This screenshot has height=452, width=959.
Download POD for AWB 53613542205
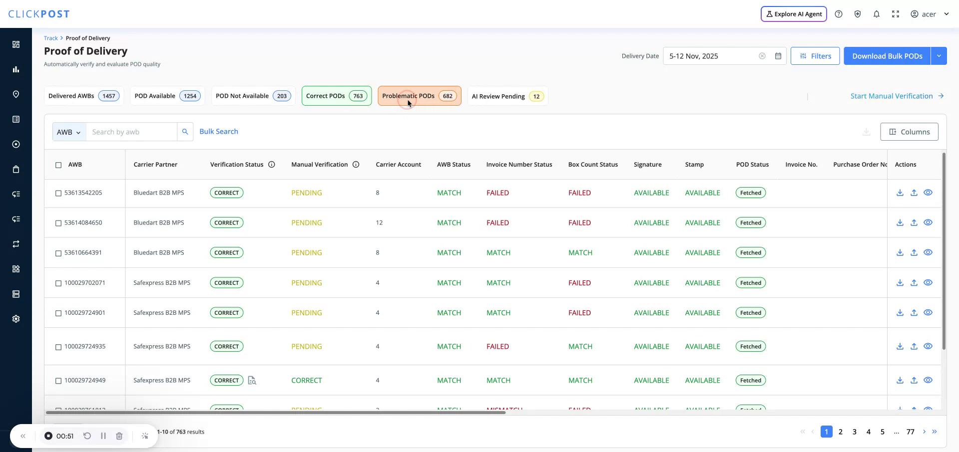click(x=900, y=193)
